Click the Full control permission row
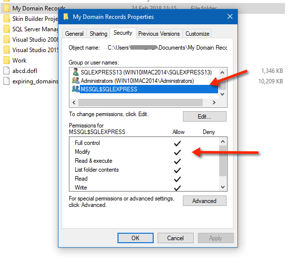This screenshot has height=266, width=288. tap(144, 143)
